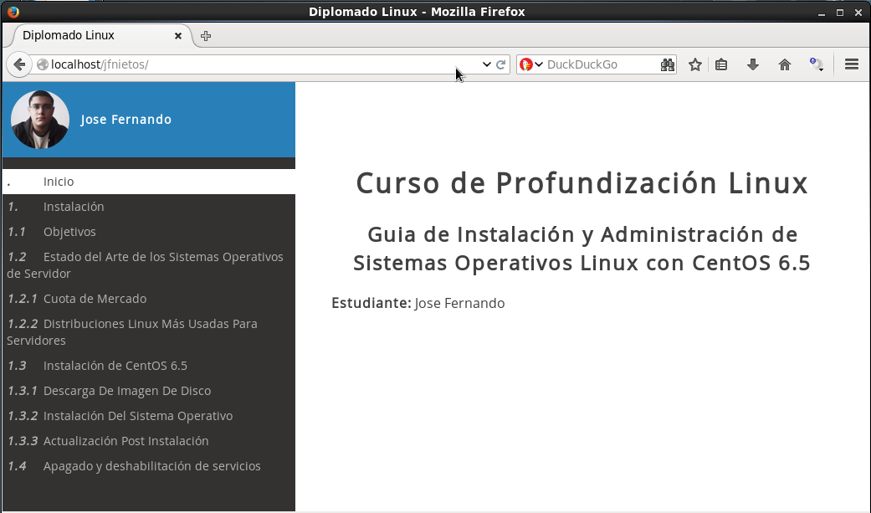Expand the URL bar history dropdown

pos(486,64)
